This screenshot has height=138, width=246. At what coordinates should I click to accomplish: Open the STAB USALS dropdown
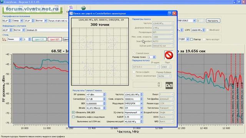point(194,21)
